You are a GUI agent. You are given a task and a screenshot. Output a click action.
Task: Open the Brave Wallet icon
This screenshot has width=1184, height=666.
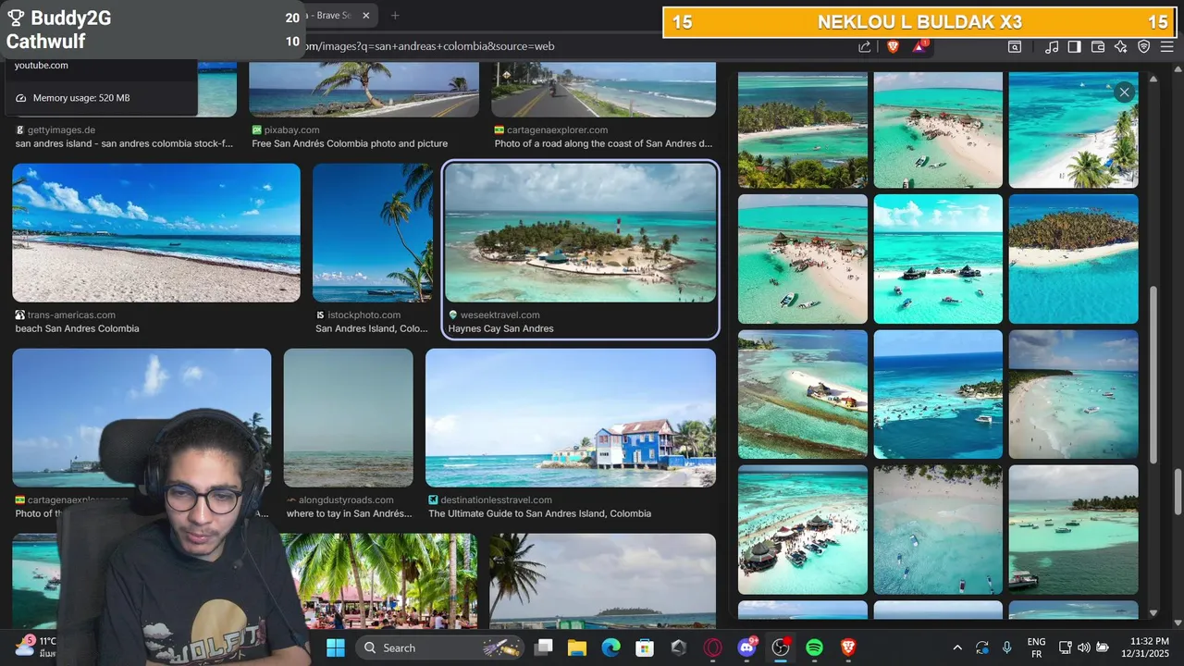click(1098, 46)
